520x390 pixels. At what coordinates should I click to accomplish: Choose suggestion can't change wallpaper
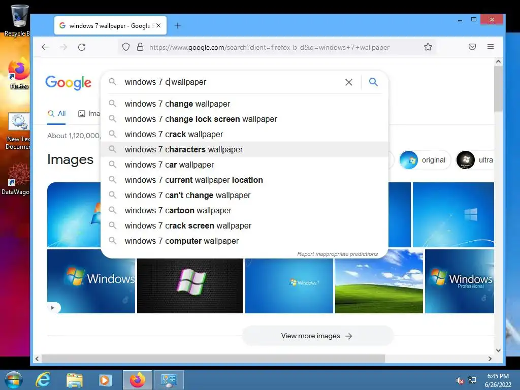(244, 196)
